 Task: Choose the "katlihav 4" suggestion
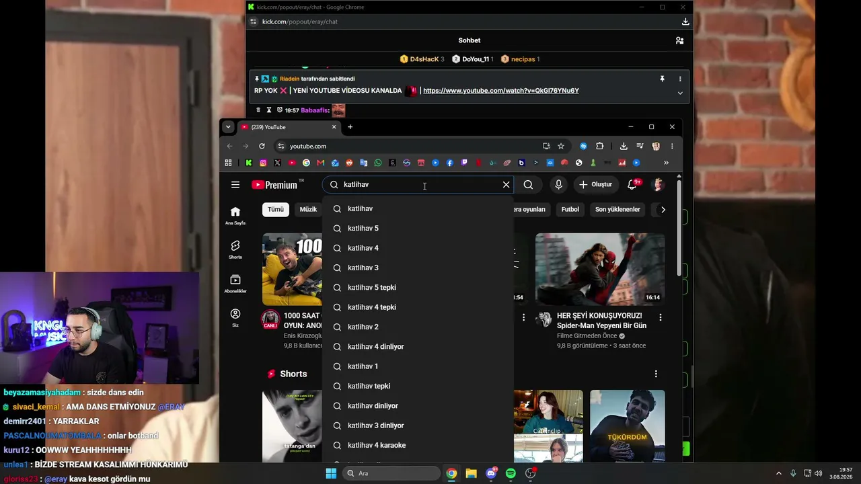point(418,248)
